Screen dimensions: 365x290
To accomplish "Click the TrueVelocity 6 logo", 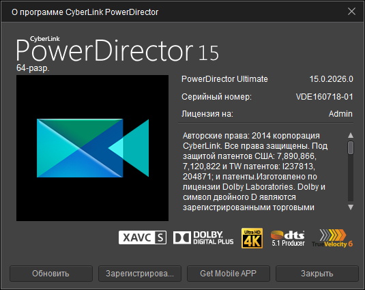I will tap(332, 238).
